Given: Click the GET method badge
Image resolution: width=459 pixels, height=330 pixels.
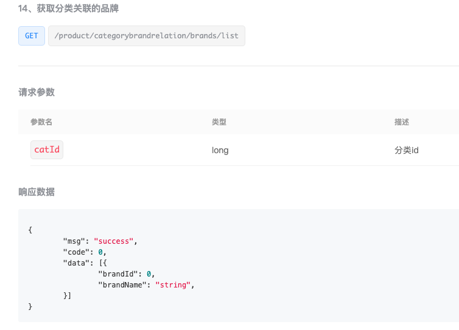Looking at the screenshot, I should [32, 36].
